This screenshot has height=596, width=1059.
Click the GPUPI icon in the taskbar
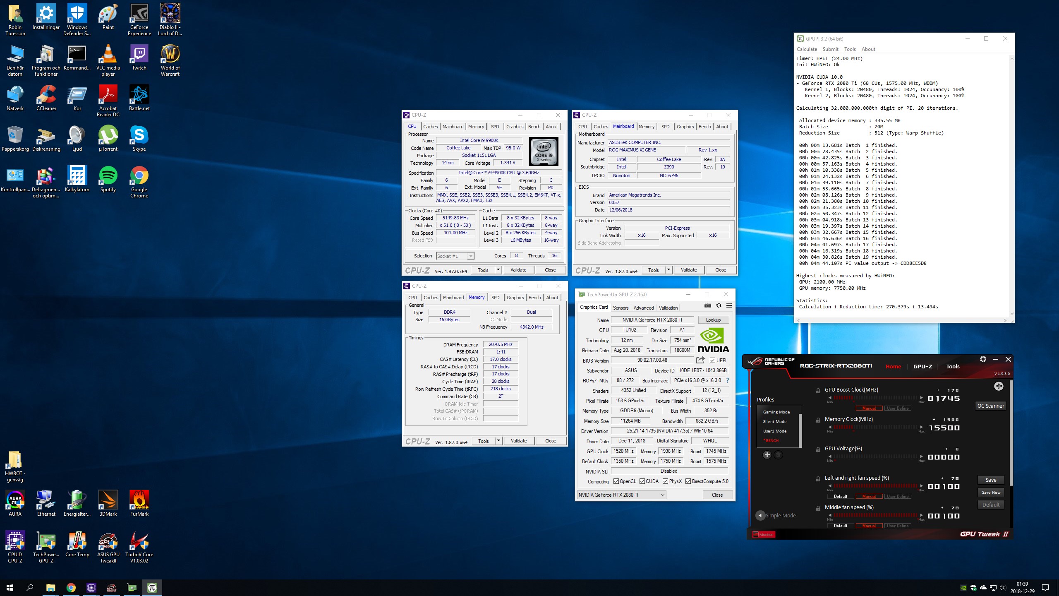152,587
